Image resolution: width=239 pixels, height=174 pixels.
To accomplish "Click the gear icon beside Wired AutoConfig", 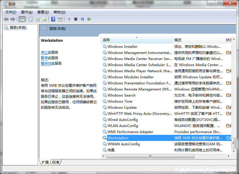I will pos(104,119).
